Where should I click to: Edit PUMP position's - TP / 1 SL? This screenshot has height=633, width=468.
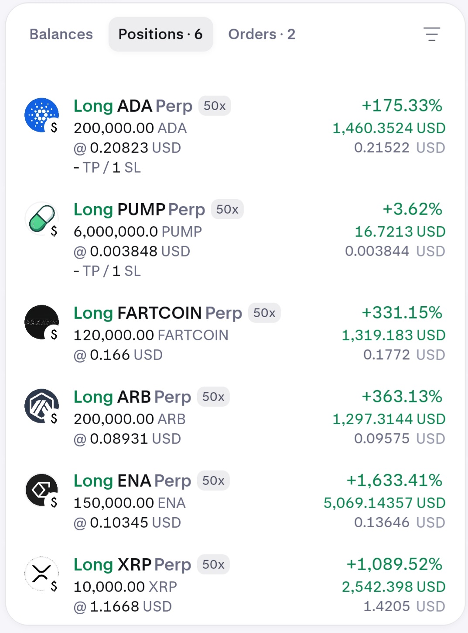click(107, 271)
